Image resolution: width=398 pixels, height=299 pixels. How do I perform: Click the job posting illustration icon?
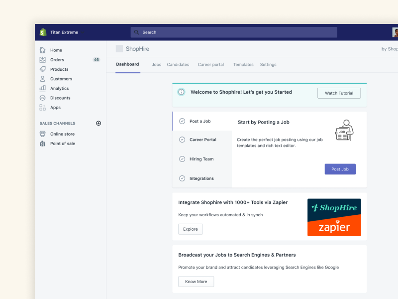pyautogui.click(x=344, y=130)
